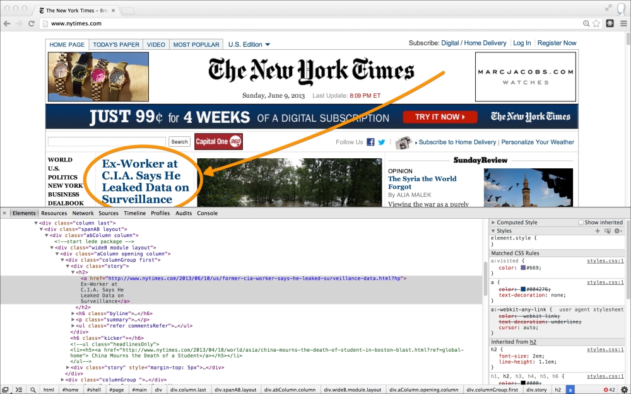Open the Ex-Worker at C.I.A. headline link
This screenshot has height=394, width=631.
tap(145, 182)
